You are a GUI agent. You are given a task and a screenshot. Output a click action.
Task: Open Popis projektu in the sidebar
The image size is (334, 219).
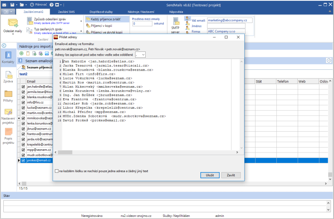pyautogui.click(x=8, y=137)
